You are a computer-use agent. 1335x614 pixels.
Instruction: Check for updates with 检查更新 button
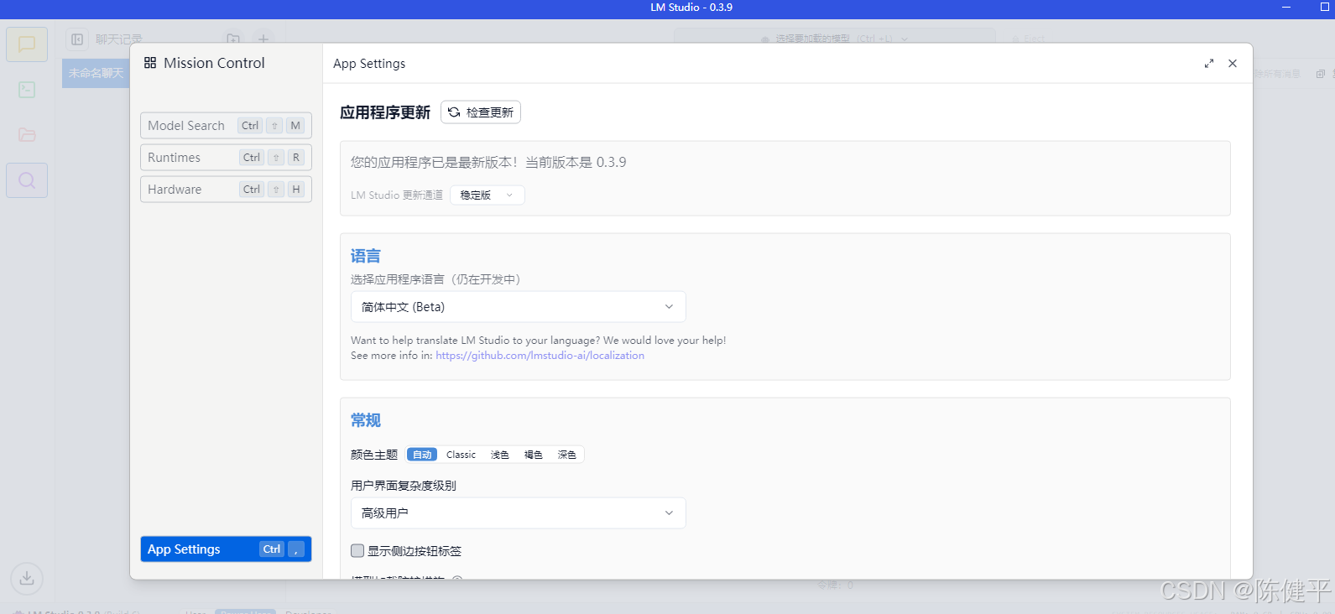coord(481,112)
